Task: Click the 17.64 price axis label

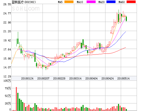Action: tap(7, 49)
